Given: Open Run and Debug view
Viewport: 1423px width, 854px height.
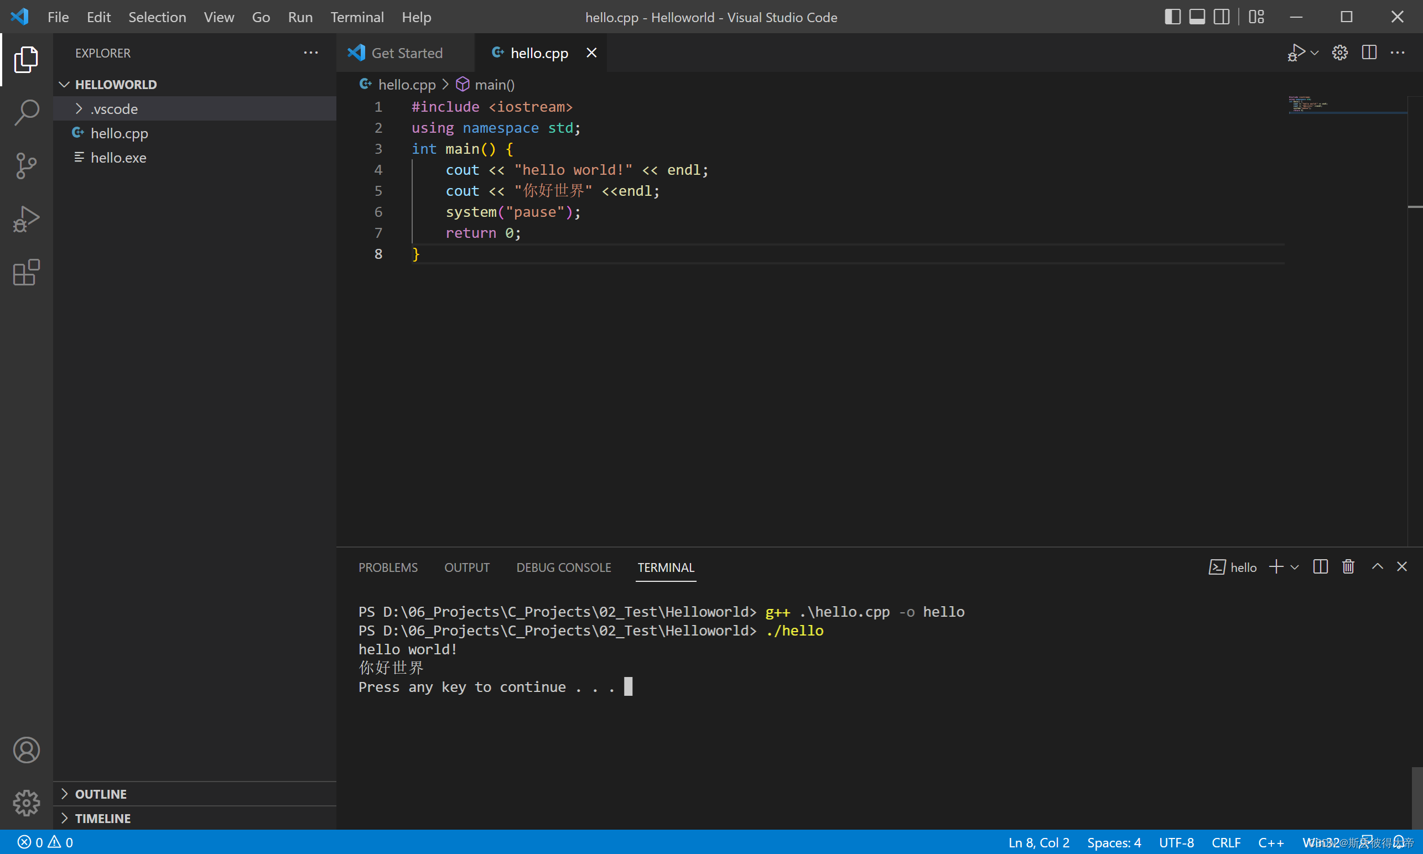Looking at the screenshot, I should point(26,219).
